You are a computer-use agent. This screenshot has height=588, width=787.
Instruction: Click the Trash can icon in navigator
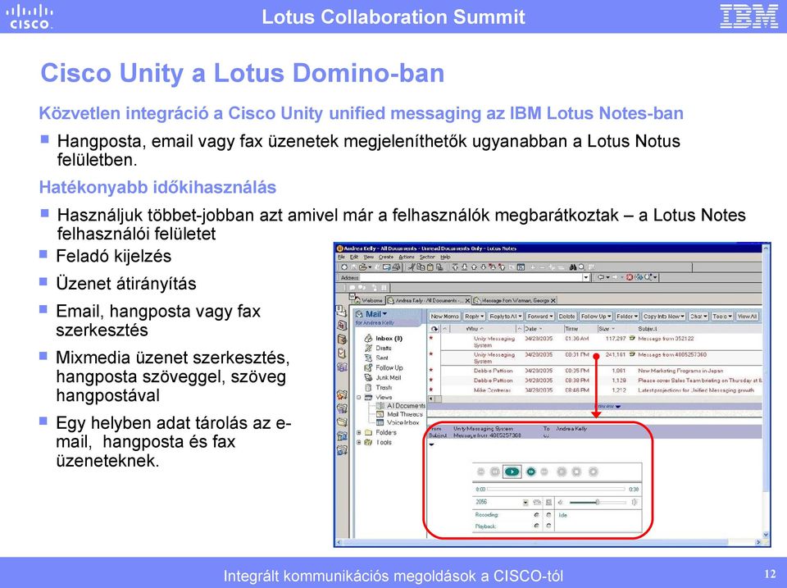368,387
